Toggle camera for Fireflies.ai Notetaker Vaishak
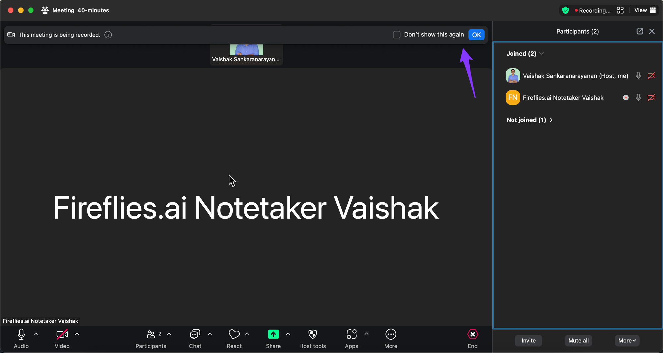 tap(651, 98)
